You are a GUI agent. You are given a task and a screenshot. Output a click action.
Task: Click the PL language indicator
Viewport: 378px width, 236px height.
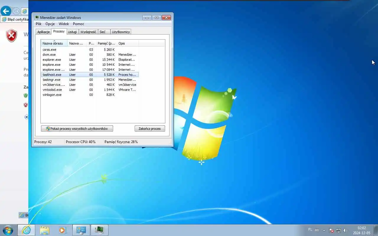(x=310, y=229)
